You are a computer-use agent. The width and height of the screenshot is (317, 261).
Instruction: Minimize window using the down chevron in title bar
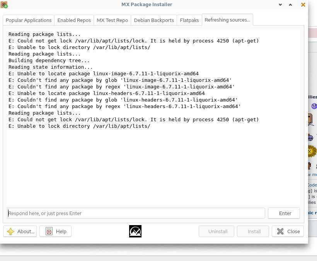pos(280,5)
